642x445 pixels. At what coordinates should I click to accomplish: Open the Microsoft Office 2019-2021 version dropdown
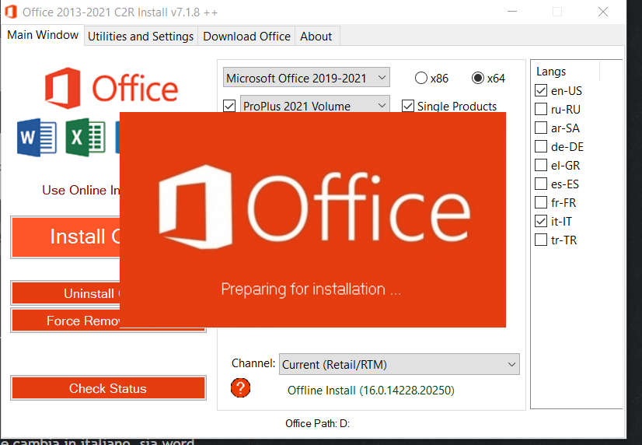tap(306, 78)
